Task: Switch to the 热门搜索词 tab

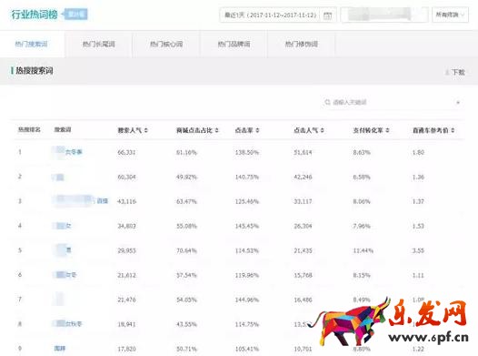Action: coord(32,45)
